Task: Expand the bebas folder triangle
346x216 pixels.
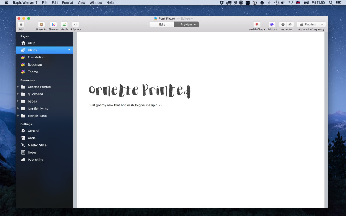Action: pos(18,101)
